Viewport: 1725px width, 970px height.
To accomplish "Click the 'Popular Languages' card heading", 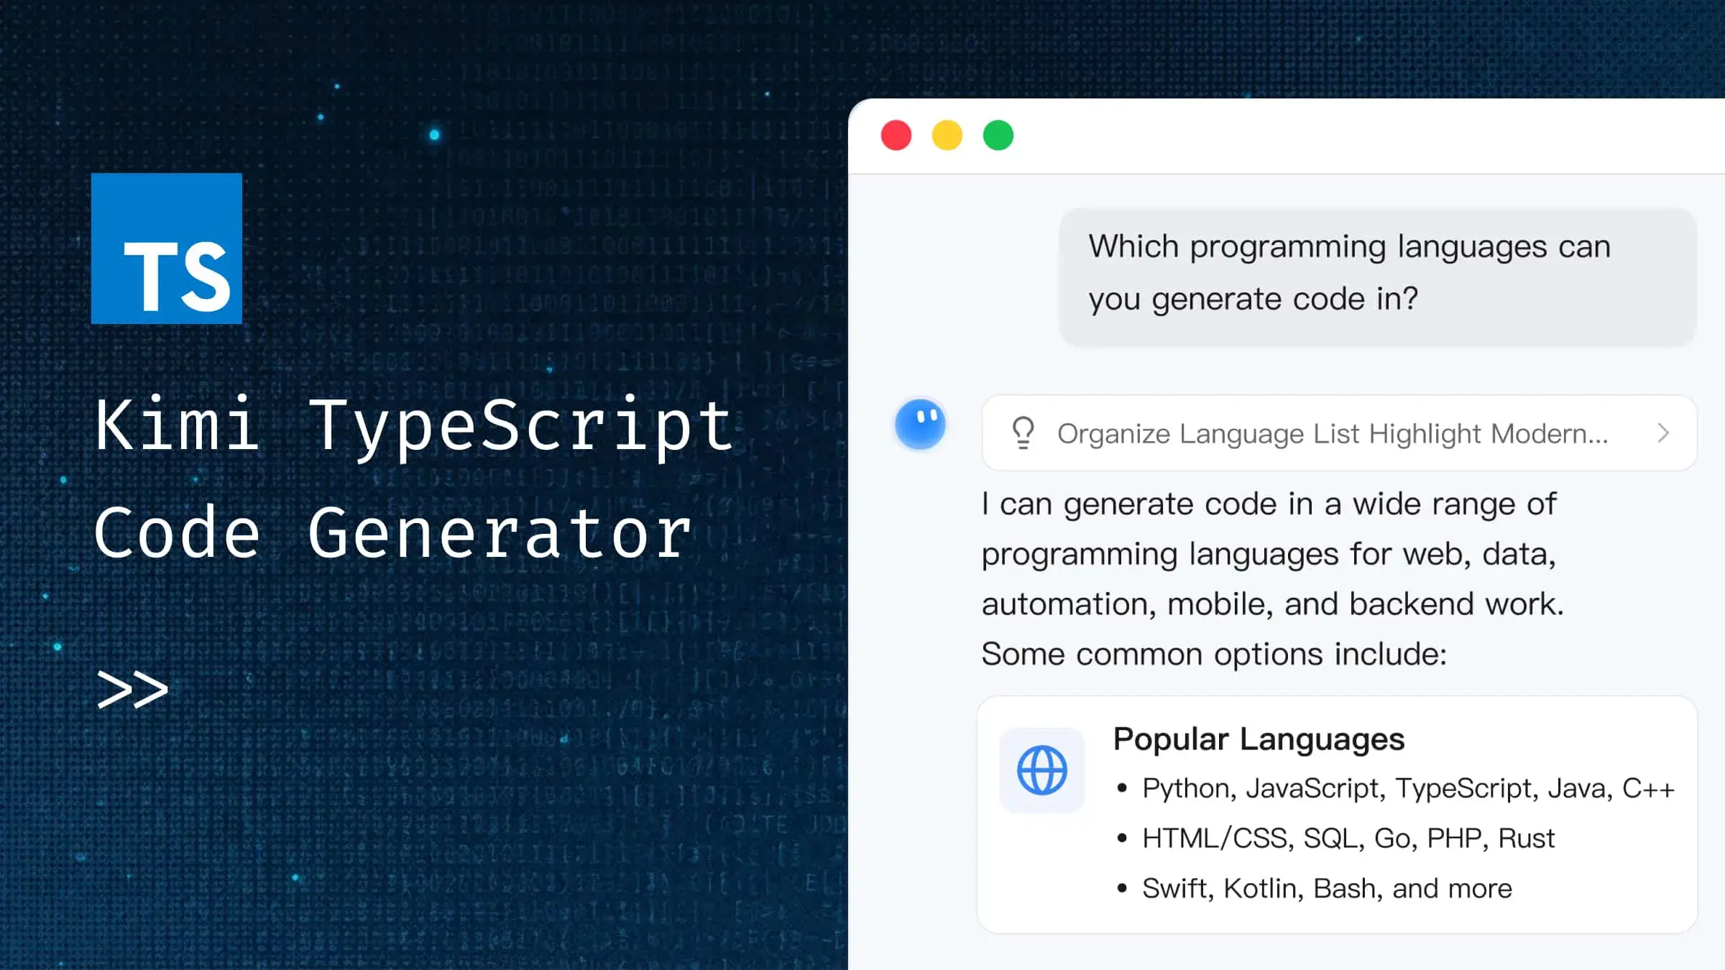I will pos(1259,739).
